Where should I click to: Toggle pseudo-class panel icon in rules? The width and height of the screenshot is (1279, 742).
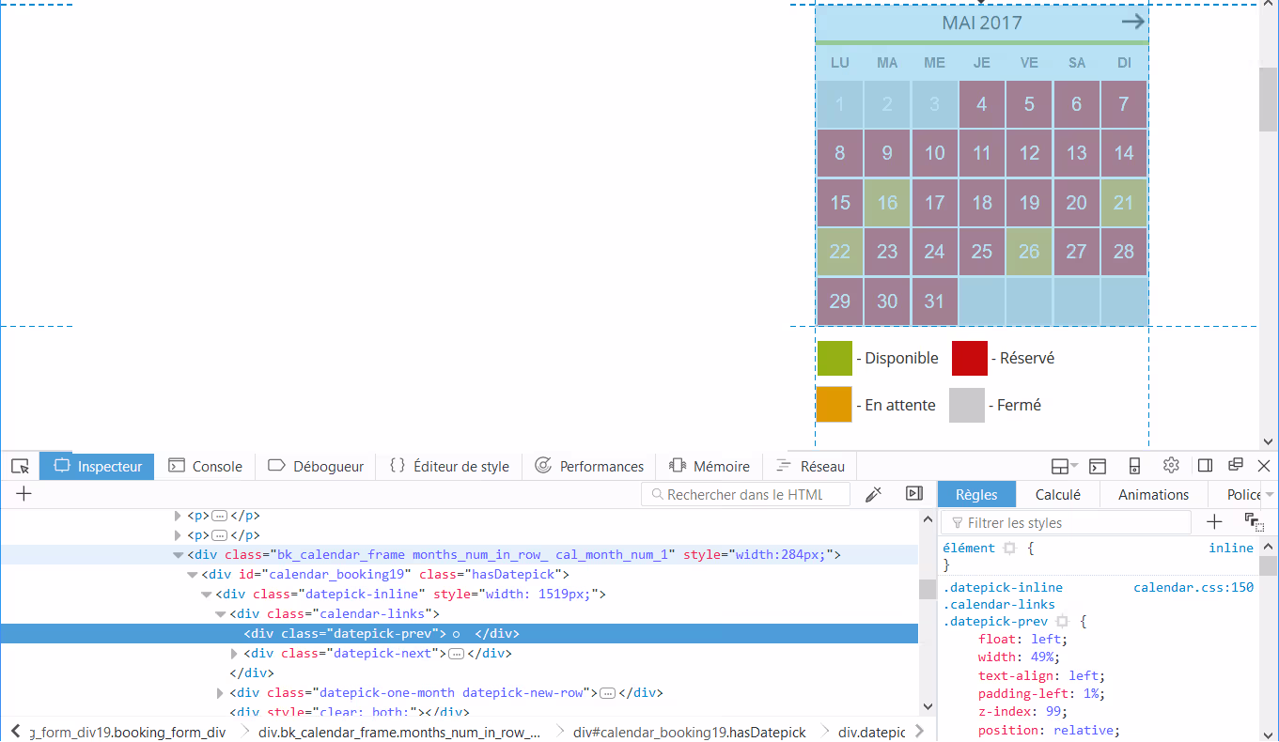1254,522
